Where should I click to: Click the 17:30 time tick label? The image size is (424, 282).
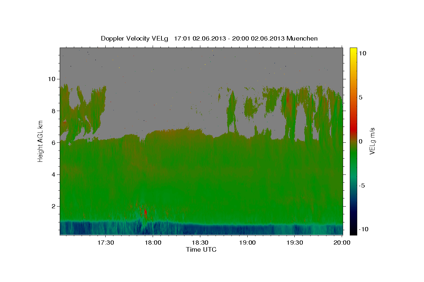point(105,243)
